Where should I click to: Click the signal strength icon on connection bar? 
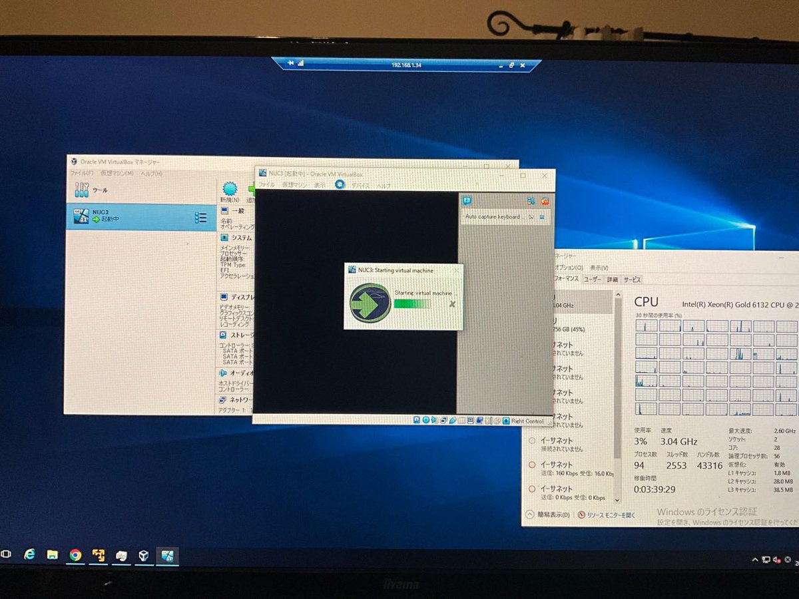301,63
